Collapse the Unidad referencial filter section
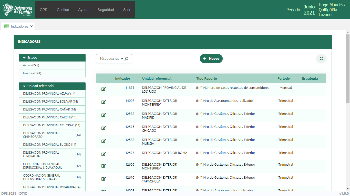Image resolution: width=350 pixels, height=196 pixels. [24, 86]
